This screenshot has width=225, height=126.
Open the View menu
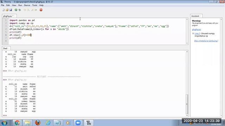click(x=14, y=5)
